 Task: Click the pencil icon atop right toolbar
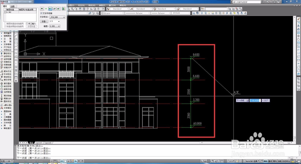pos(299,19)
